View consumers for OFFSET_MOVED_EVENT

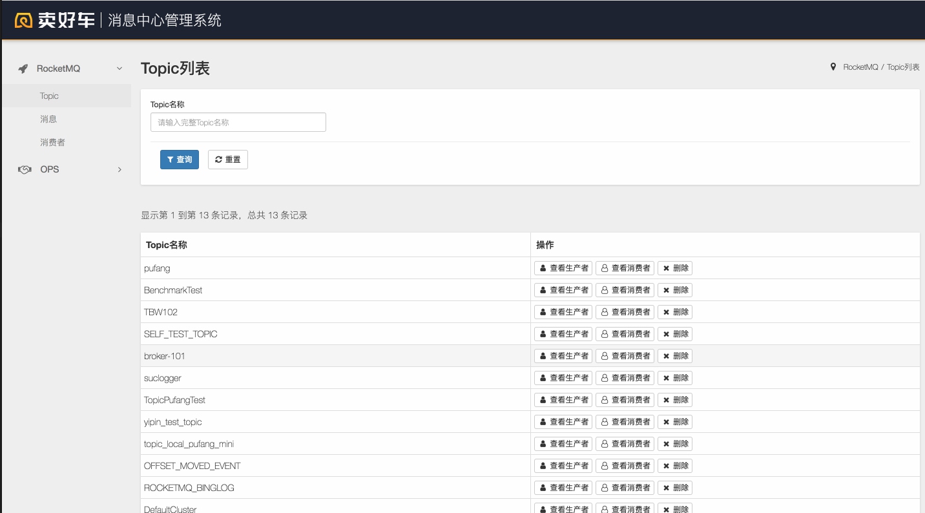(x=625, y=466)
